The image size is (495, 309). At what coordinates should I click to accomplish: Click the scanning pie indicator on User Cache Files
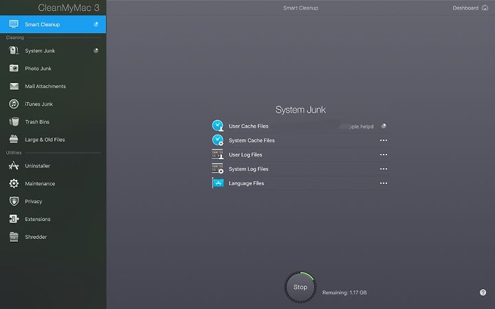[384, 126]
